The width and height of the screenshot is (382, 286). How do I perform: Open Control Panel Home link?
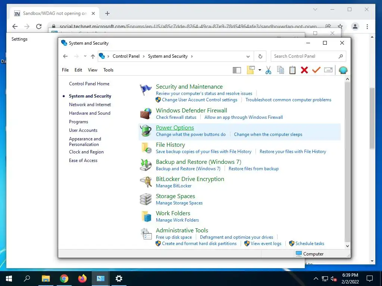[x=89, y=84]
